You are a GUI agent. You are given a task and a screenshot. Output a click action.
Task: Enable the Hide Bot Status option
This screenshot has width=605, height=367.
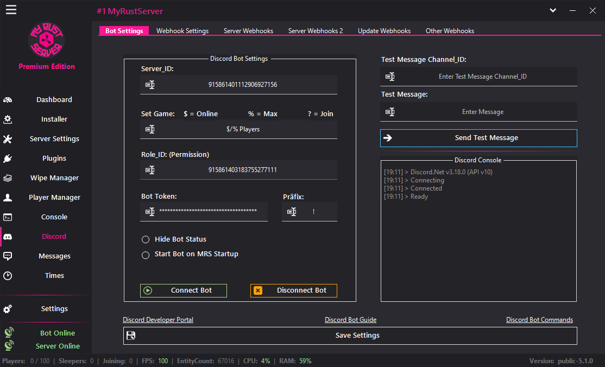[x=146, y=239]
